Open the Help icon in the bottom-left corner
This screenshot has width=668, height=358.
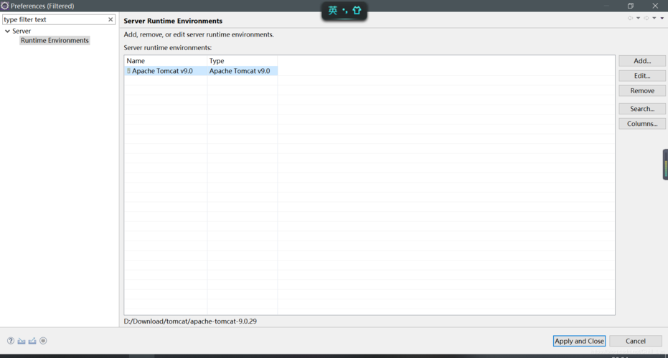pos(11,341)
